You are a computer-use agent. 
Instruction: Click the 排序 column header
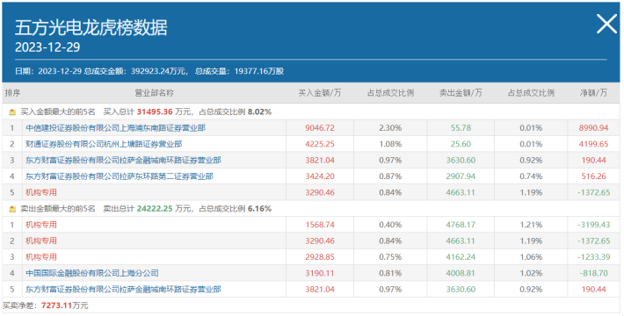(x=12, y=93)
